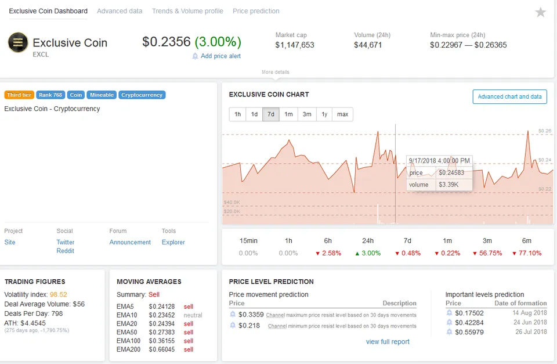Click the chart tooltip price $0.24583

(x=451, y=173)
